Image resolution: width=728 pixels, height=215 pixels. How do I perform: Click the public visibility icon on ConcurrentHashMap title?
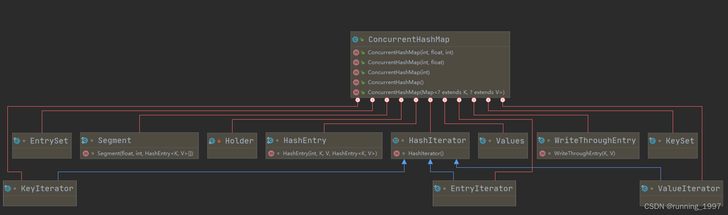(362, 39)
